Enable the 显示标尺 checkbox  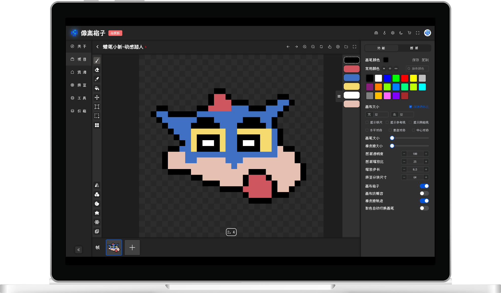[367, 122]
